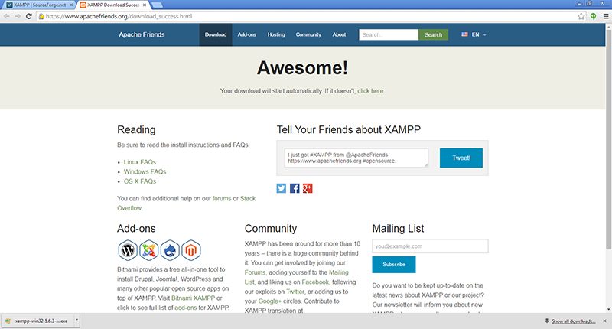Image resolution: width=612 pixels, height=329 pixels.
Task: Click the green extension icon in toolbar
Action: pyautogui.click(x=594, y=16)
